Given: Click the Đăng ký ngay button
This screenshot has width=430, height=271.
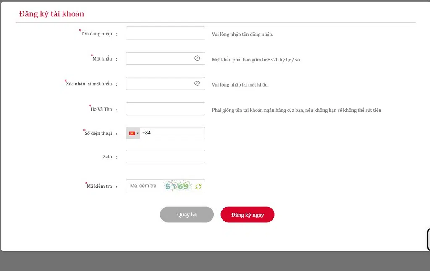Looking at the screenshot, I should click(x=247, y=215).
